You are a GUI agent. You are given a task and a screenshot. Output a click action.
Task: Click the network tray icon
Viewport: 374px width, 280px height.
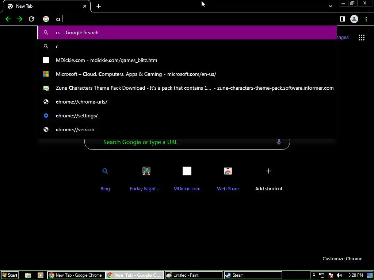tap(321, 276)
